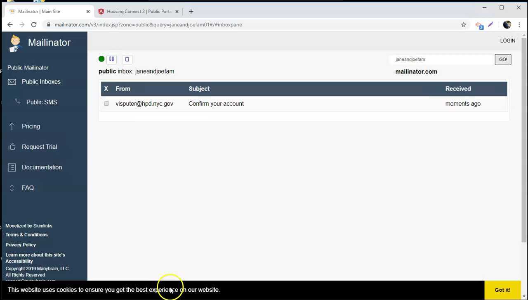This screenshot has width=528, height=300.
Task: Click LOGIN at the top right
Action: coord(507,40)
